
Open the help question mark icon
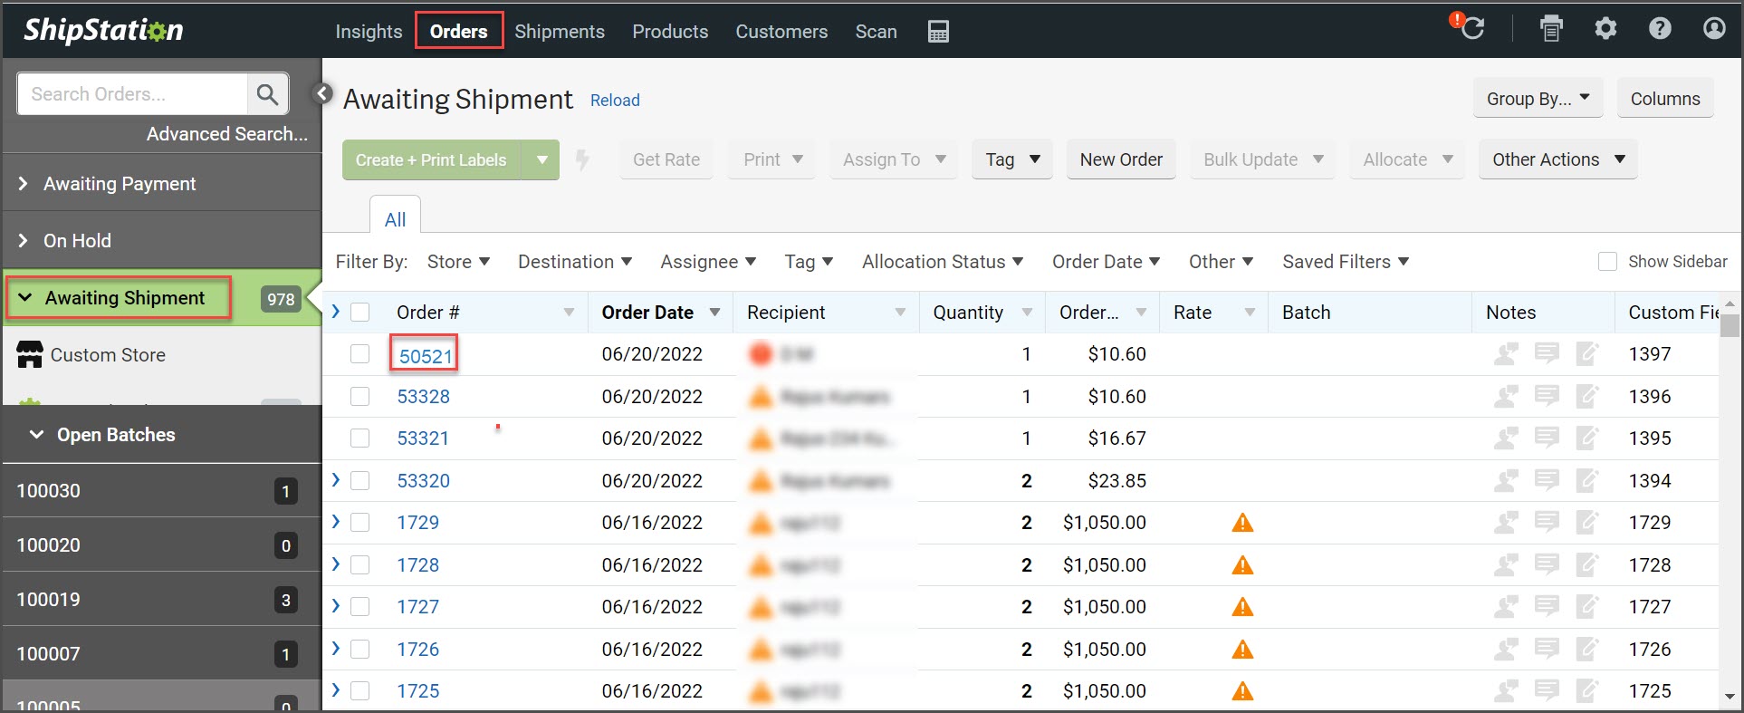(1660, 29)
